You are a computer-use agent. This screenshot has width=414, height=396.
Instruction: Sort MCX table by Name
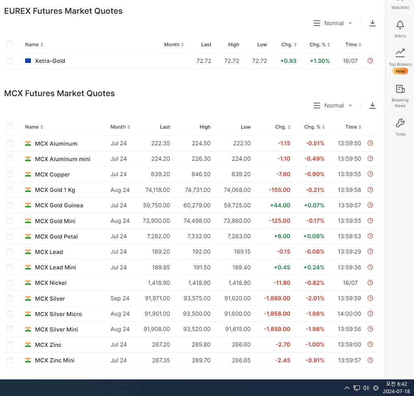[34, 127]
